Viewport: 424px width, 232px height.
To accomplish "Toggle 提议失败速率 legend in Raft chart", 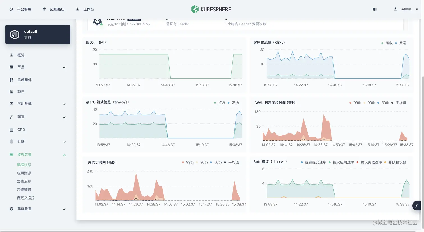I will pyautogui.click(x=369, y=162).
